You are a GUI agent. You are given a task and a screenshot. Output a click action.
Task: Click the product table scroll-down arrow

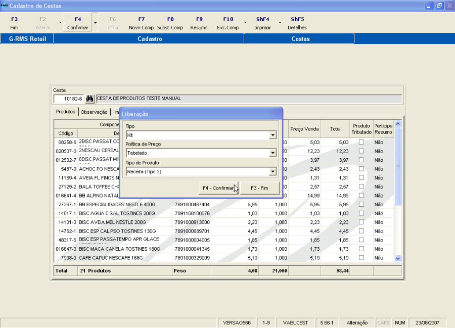click(x=397, y=258)
